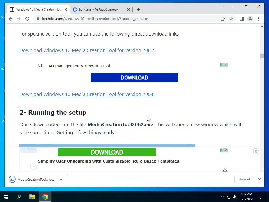Viewport: 269px width, 202px height.
Task: Click the green DOWNLOAD ad button
Action: [x=107, y=152]
